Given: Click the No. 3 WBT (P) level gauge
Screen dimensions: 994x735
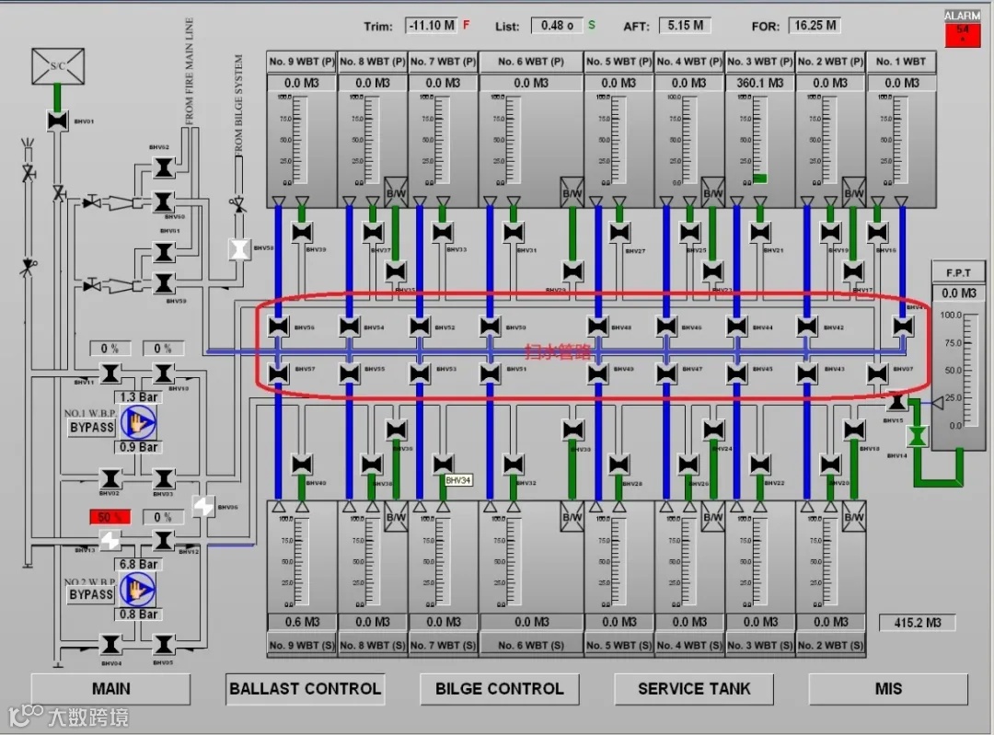Looking at the screenshot, I should pos(759,140).
